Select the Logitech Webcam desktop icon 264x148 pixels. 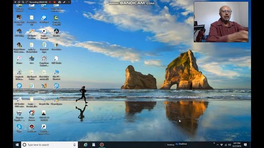(19, 75)
